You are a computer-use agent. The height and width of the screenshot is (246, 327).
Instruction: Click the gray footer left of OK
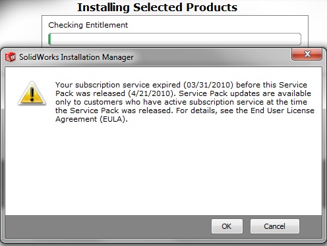click(107, 226)
